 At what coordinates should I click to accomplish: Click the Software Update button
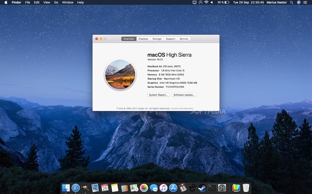[184, 95]
